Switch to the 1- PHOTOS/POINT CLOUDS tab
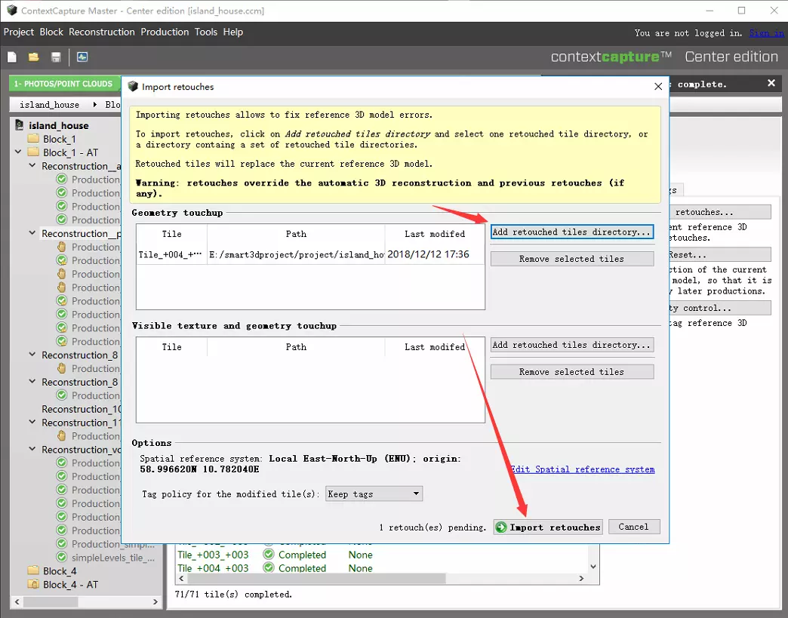788x618 pixels. click(x=63, y=84)
